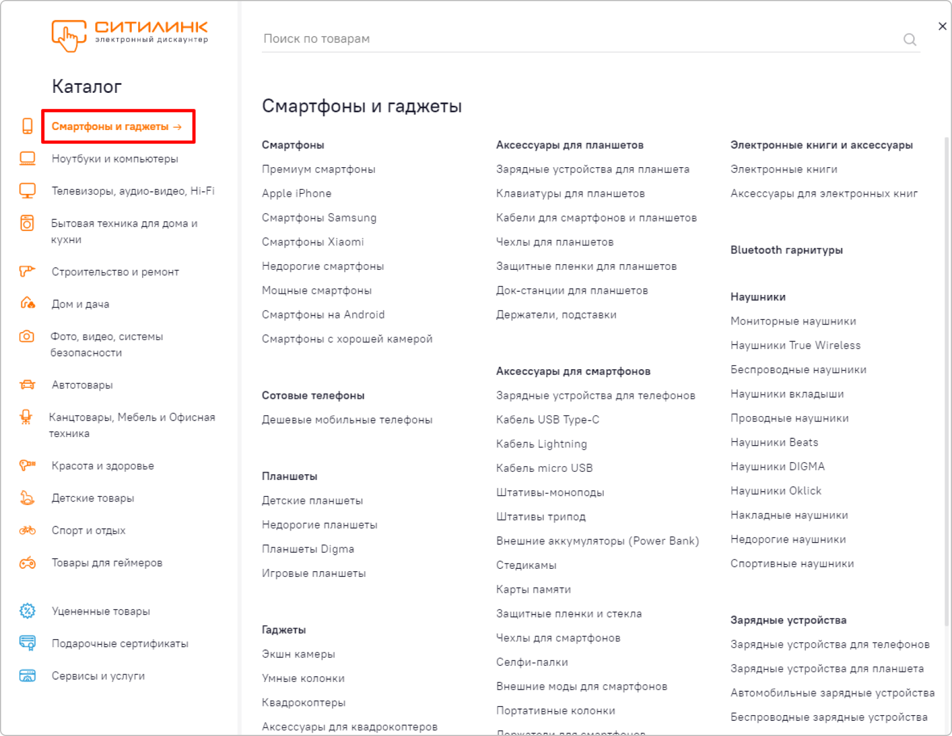Open Кабель USB Type-C link

pyautogui.click(x=548, y=420)
